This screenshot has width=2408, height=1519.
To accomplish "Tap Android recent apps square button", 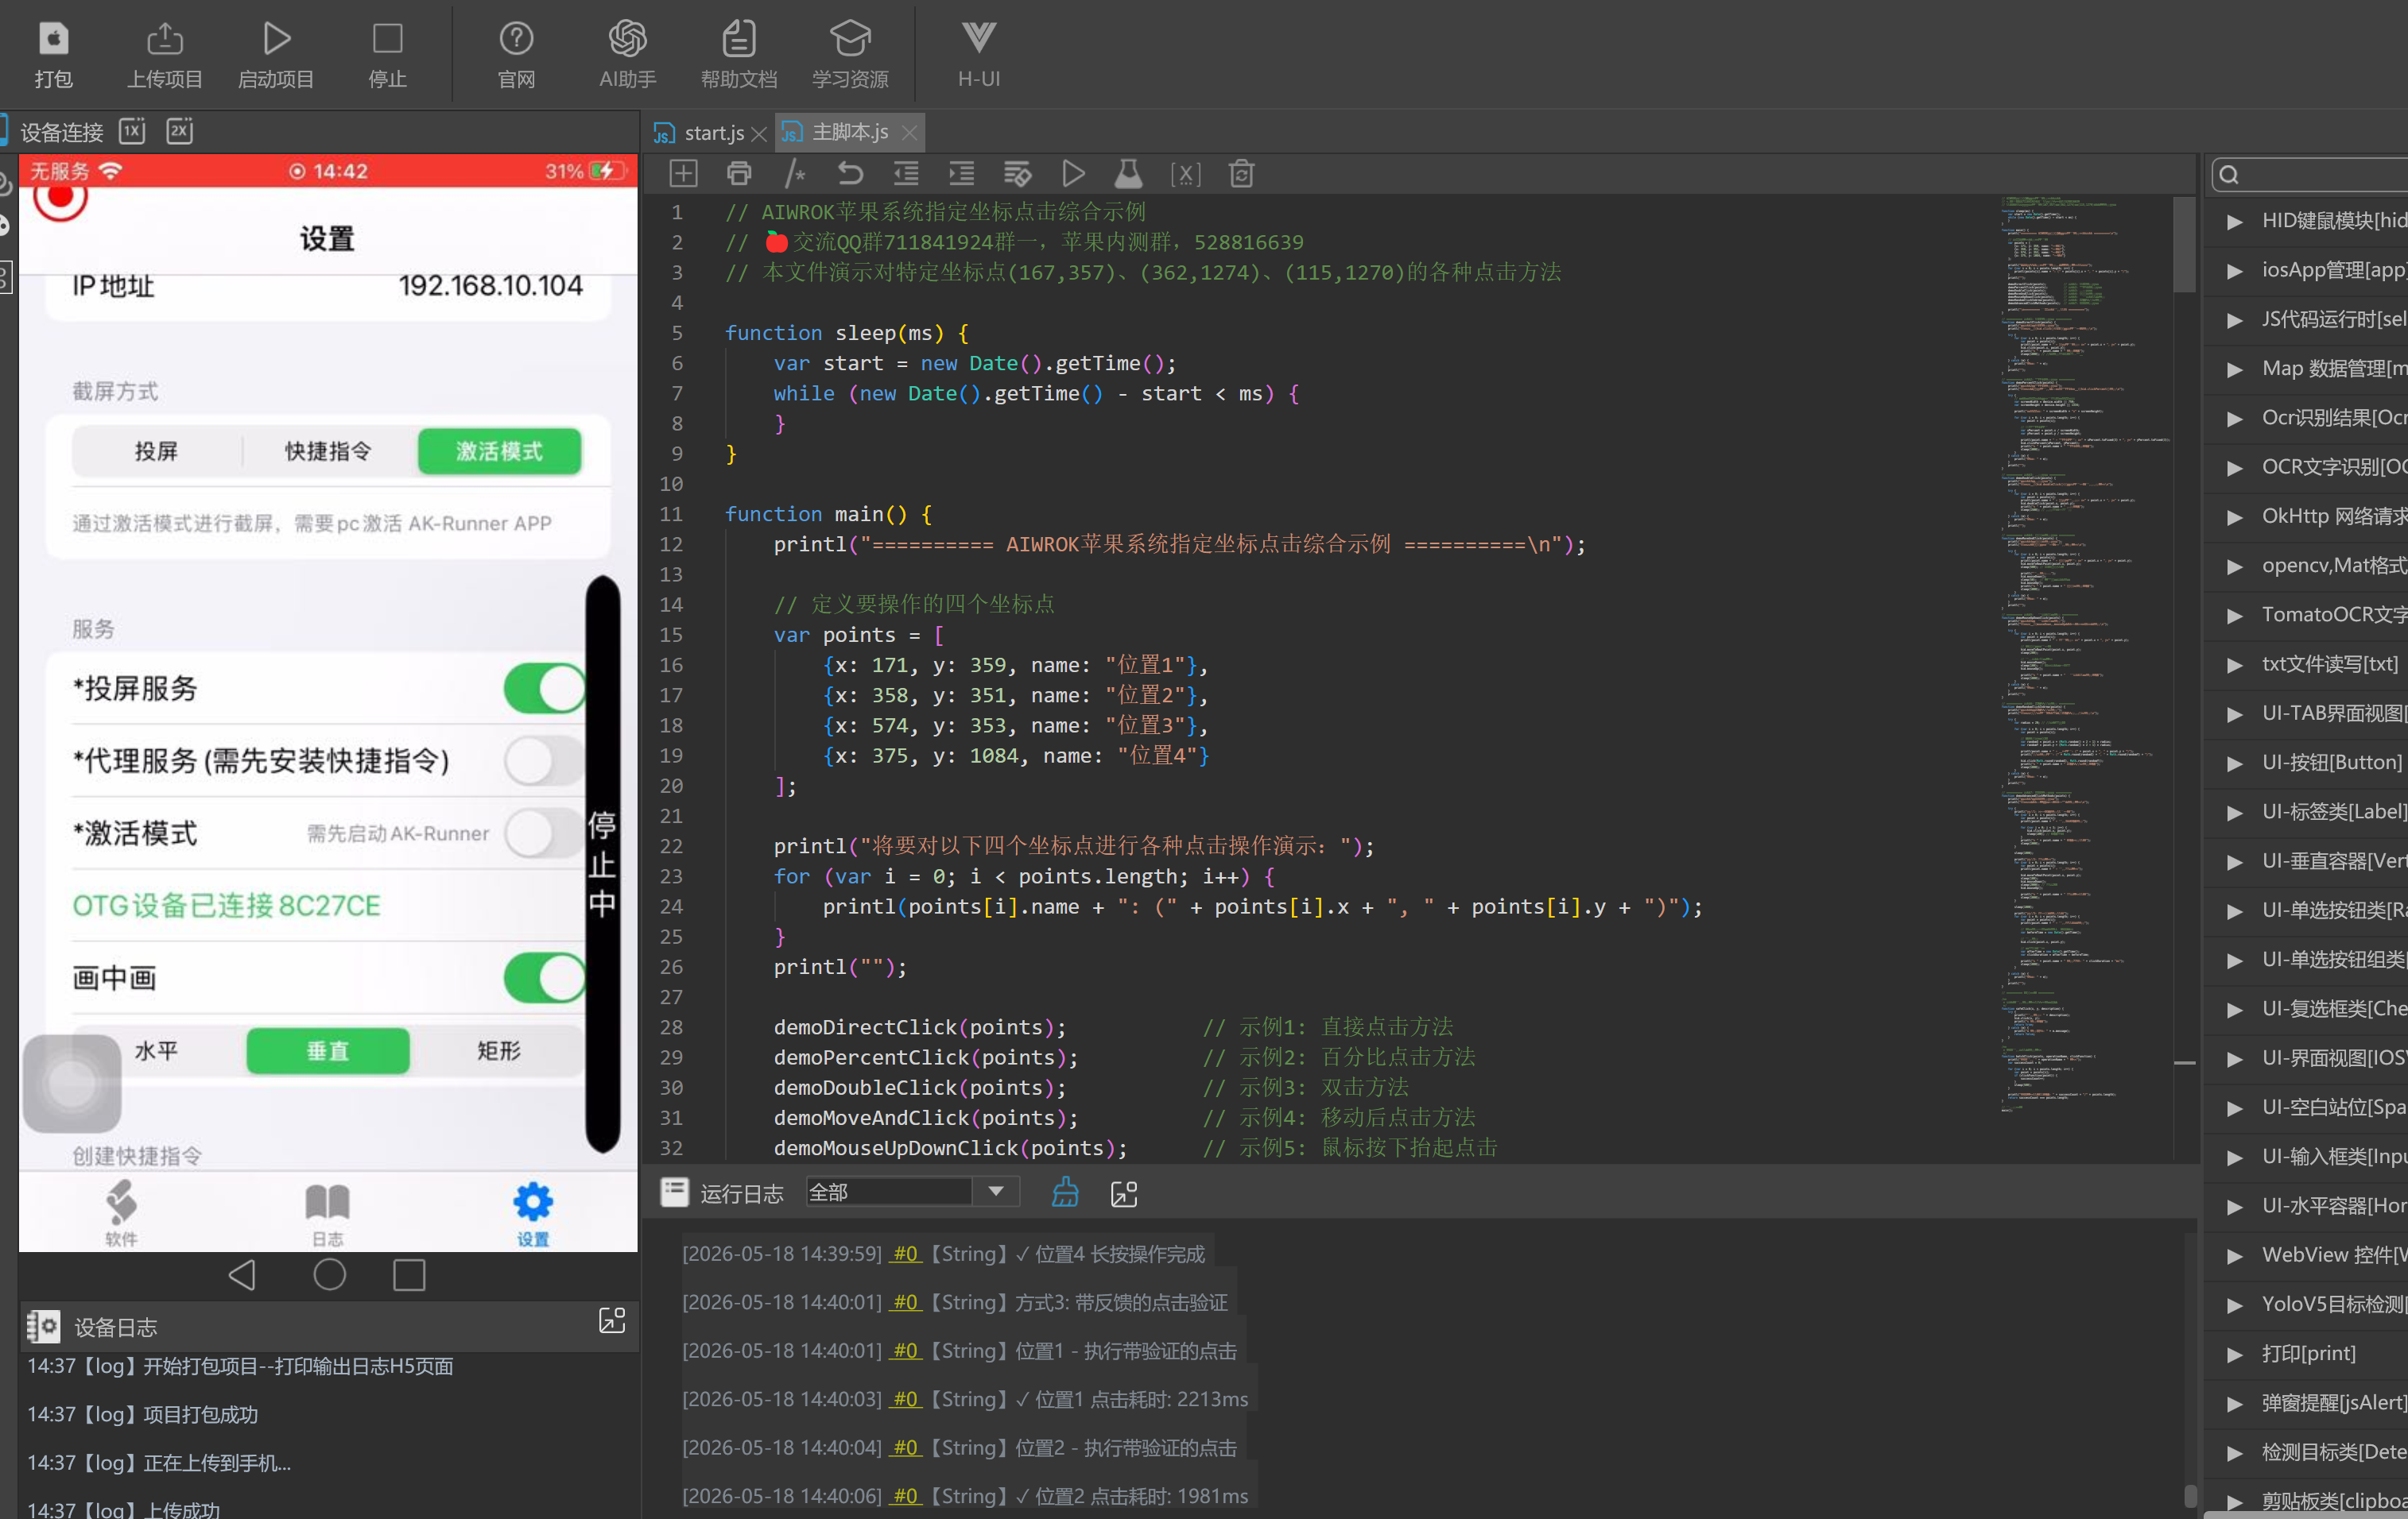I will 409,1274.
